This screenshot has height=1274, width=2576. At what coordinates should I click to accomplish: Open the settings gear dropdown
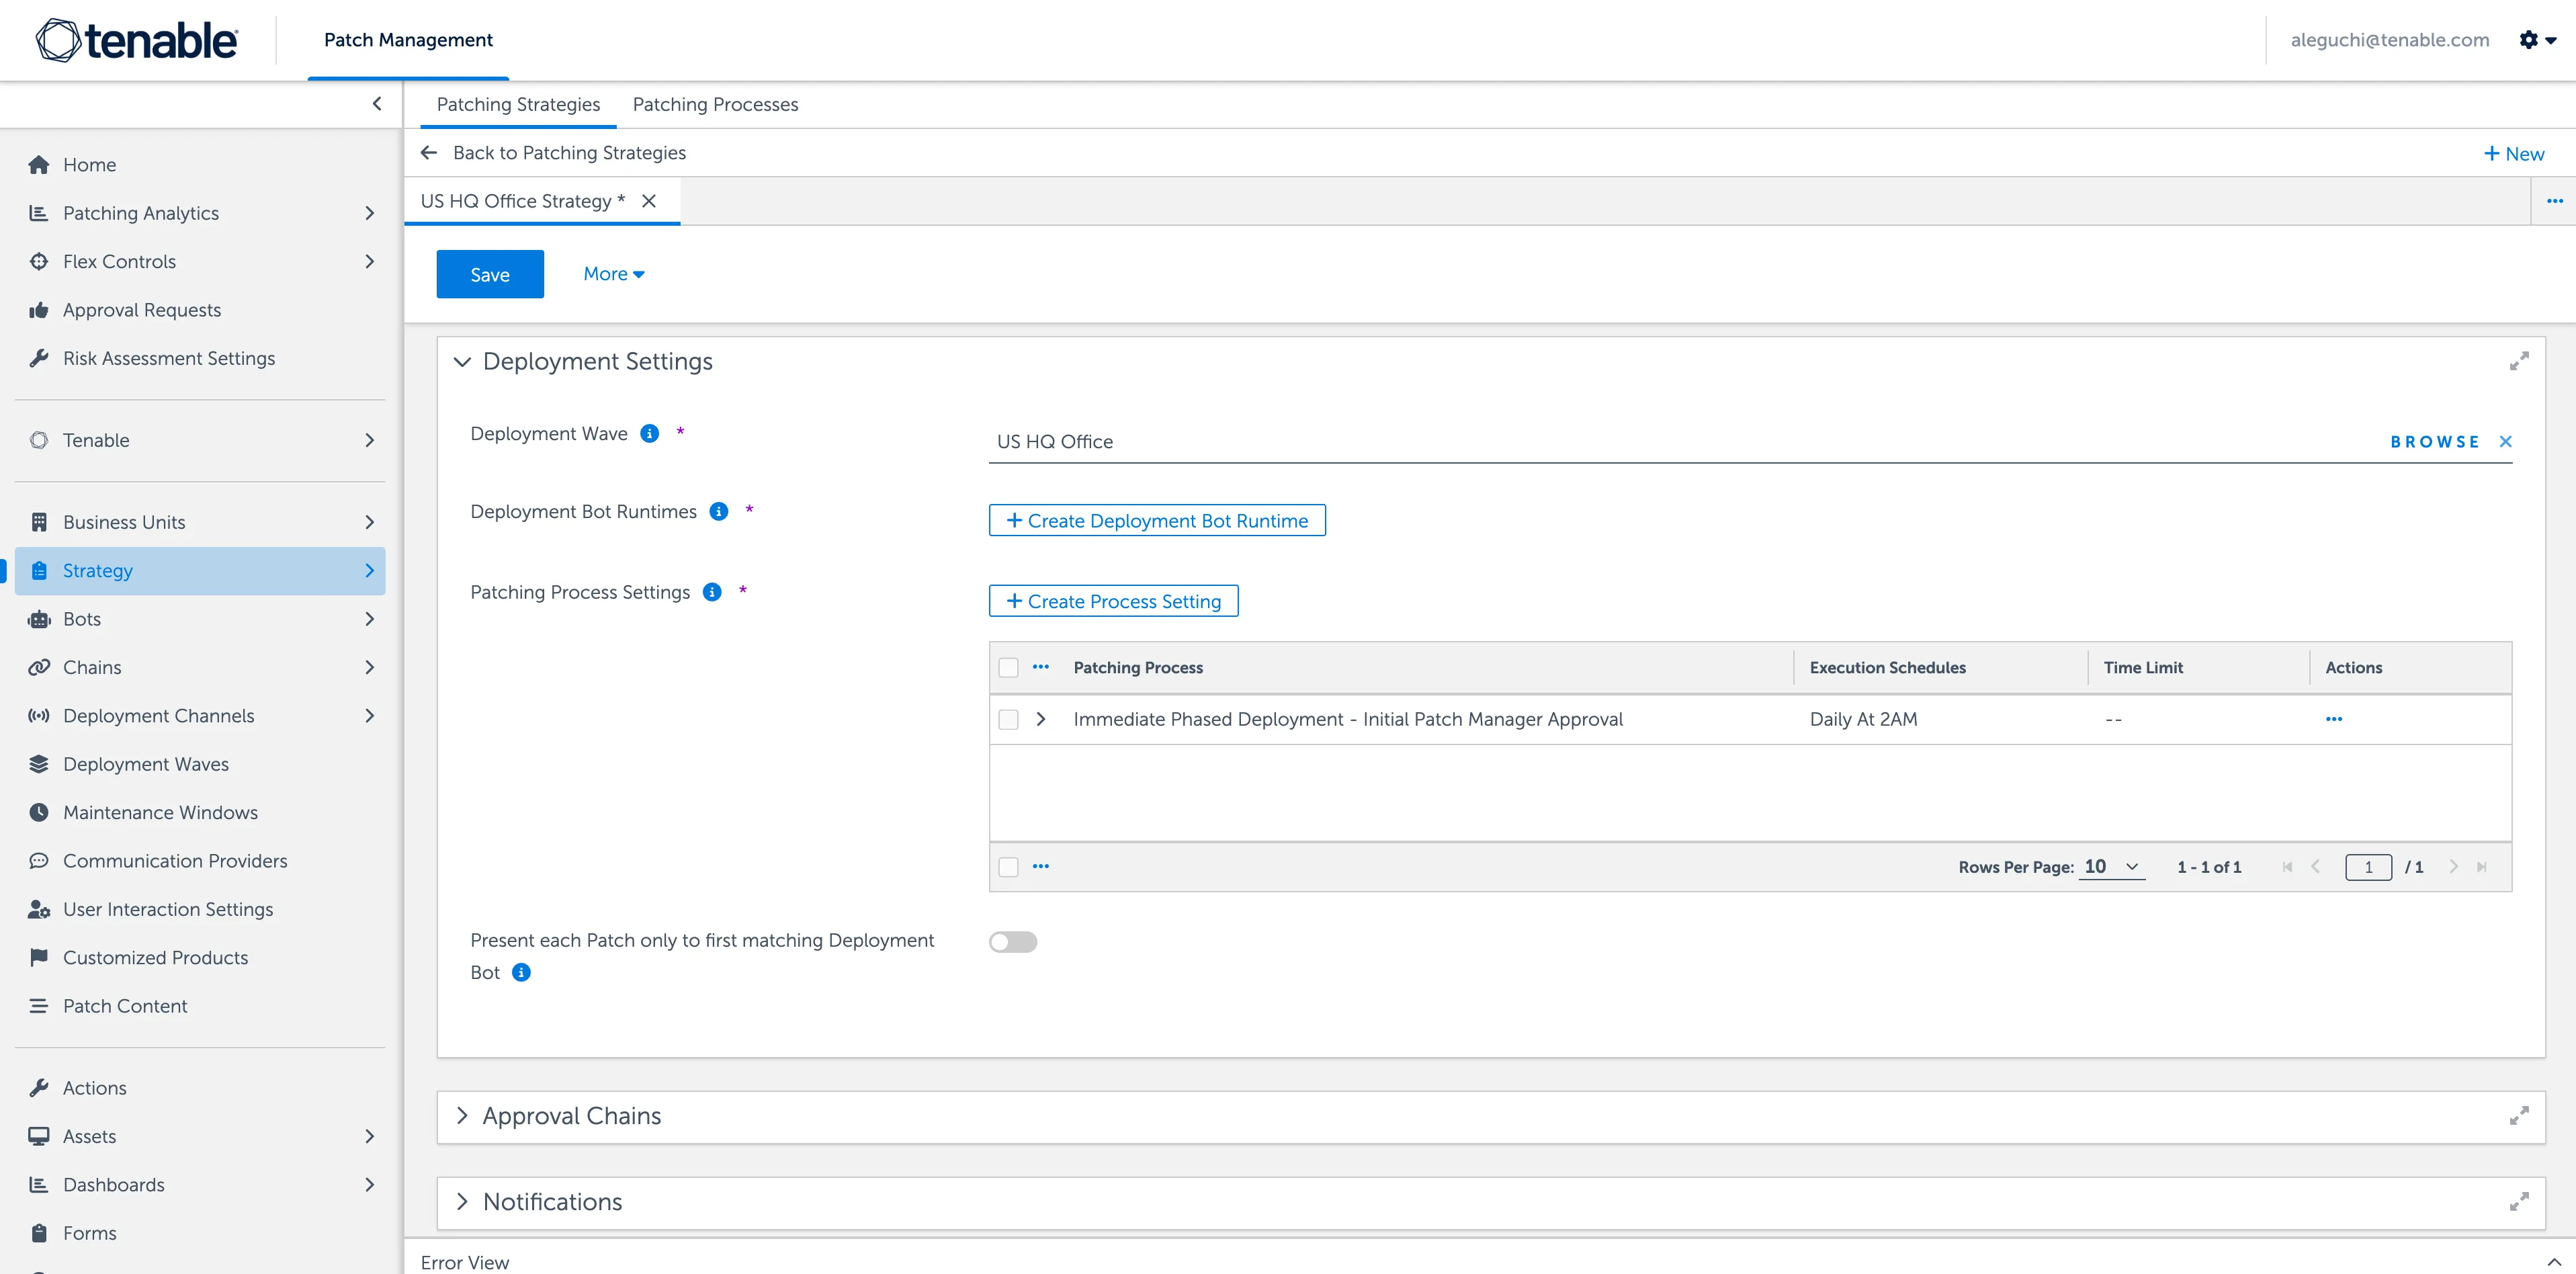point(2537,40)
